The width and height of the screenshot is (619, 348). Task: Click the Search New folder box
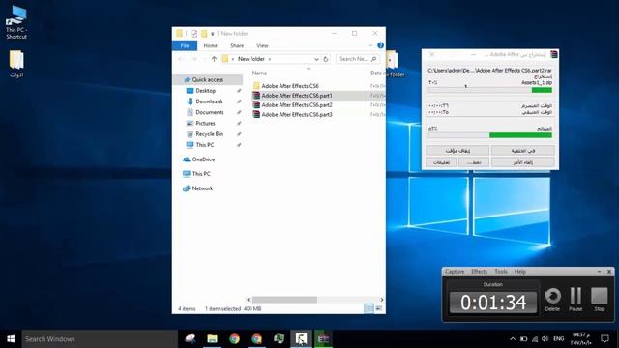358,59
